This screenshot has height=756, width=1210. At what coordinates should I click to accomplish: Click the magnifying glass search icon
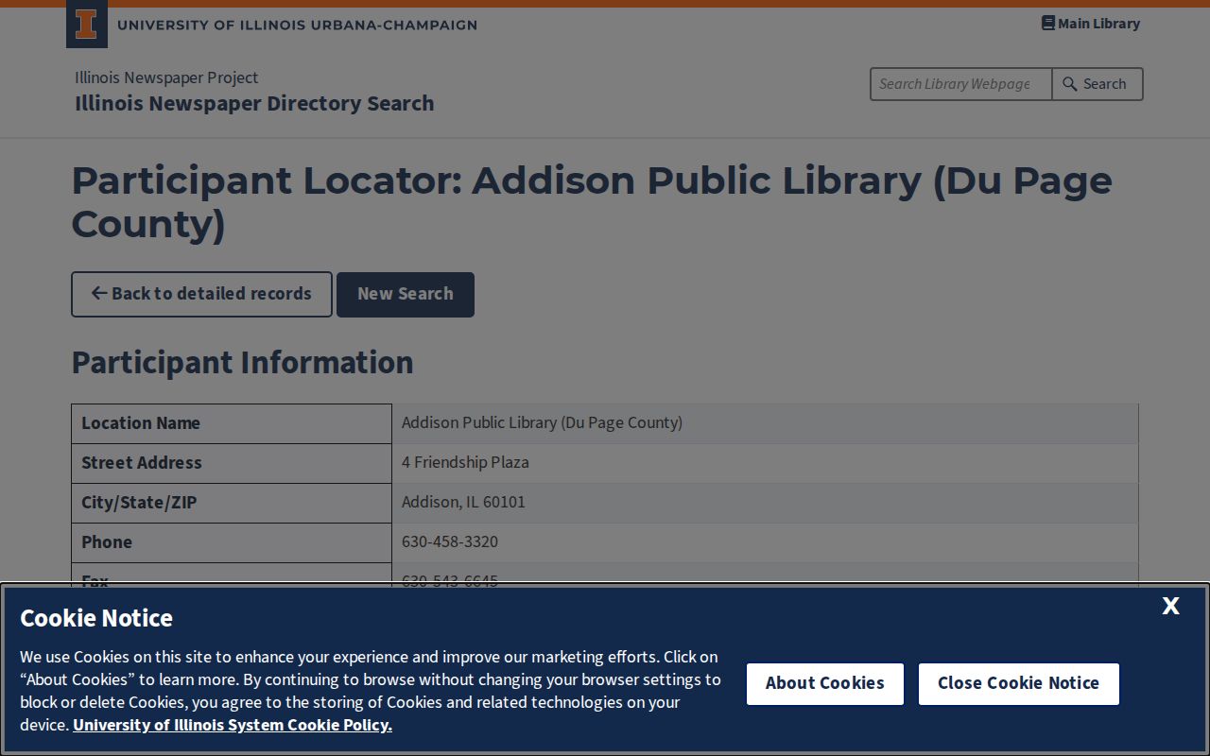1070,84
